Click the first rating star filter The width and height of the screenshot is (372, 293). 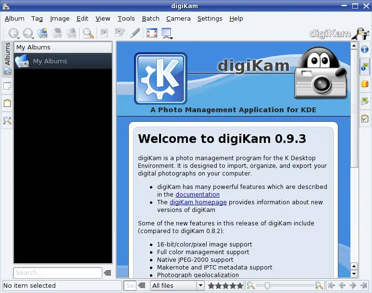click(x=211, y=285)
